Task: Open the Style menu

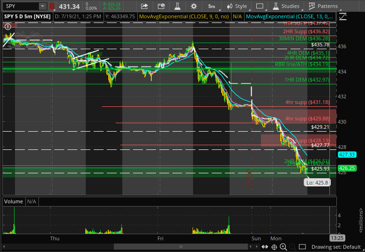Action: tap(241, 6)
